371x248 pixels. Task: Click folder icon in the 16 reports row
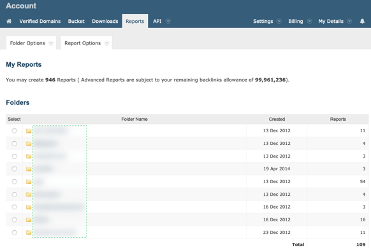click(29, 219)
